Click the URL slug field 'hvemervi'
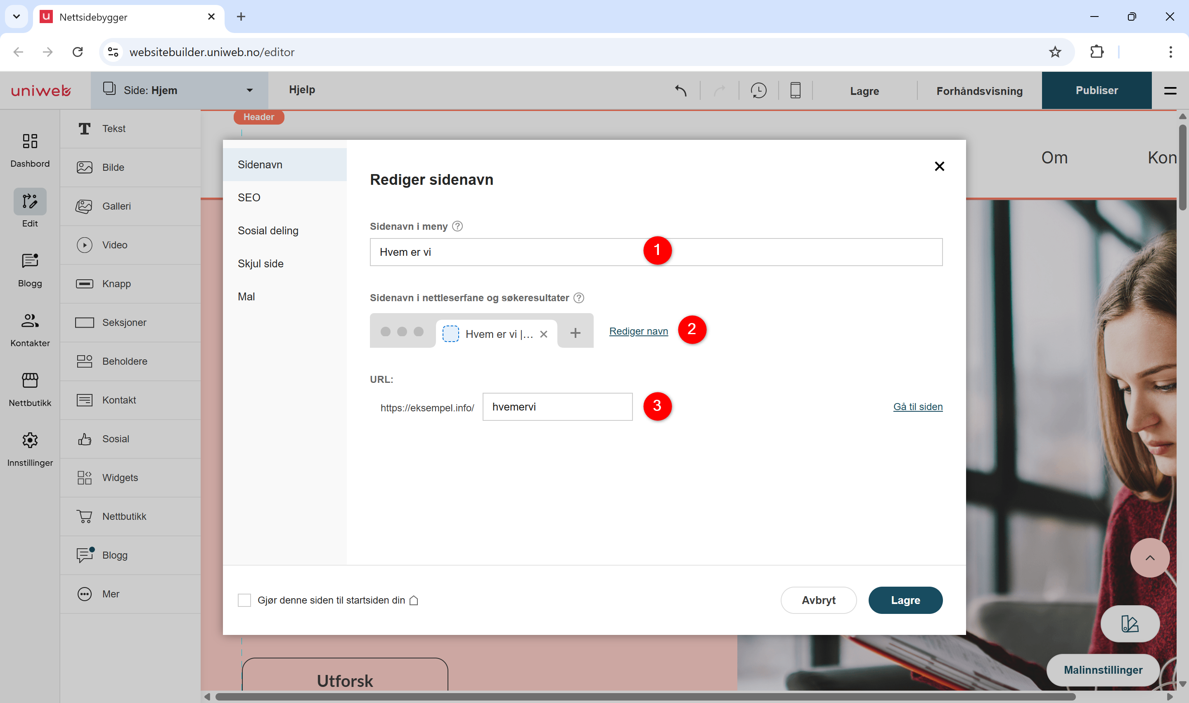 [557, 406]
